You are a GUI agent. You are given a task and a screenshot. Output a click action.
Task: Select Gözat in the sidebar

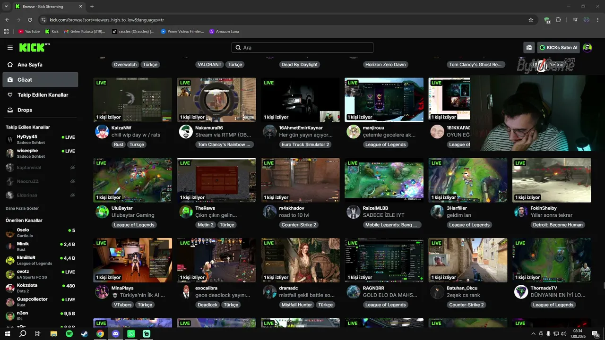[x=40, y=80]
